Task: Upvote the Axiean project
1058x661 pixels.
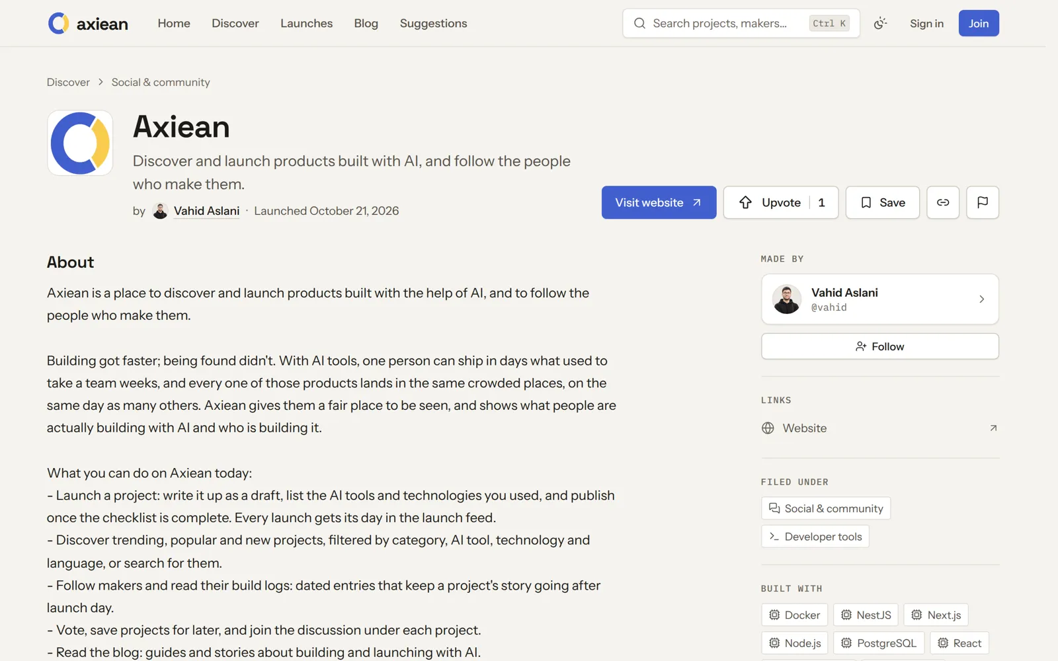Action: pyautogui.click(x=781, y=202)
